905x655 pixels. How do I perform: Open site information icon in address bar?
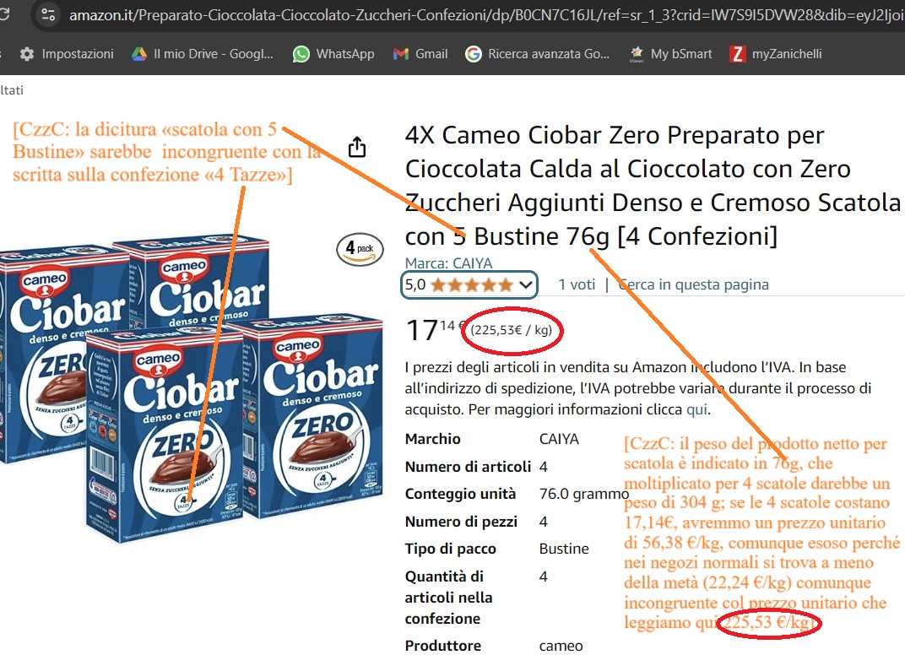[x=48, y=14]
